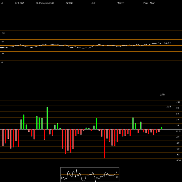Select the 'SI(TM)' header label
Viewport: 182px width, 182px height.
click(x=69, y=3)
